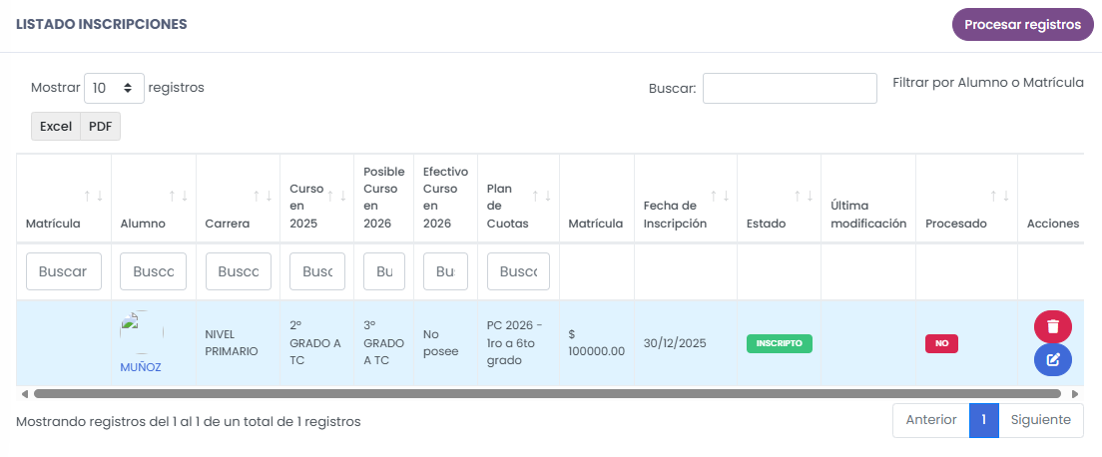Delete the MUÑOZ inscription with trash icon

(x=1053, y=327)
